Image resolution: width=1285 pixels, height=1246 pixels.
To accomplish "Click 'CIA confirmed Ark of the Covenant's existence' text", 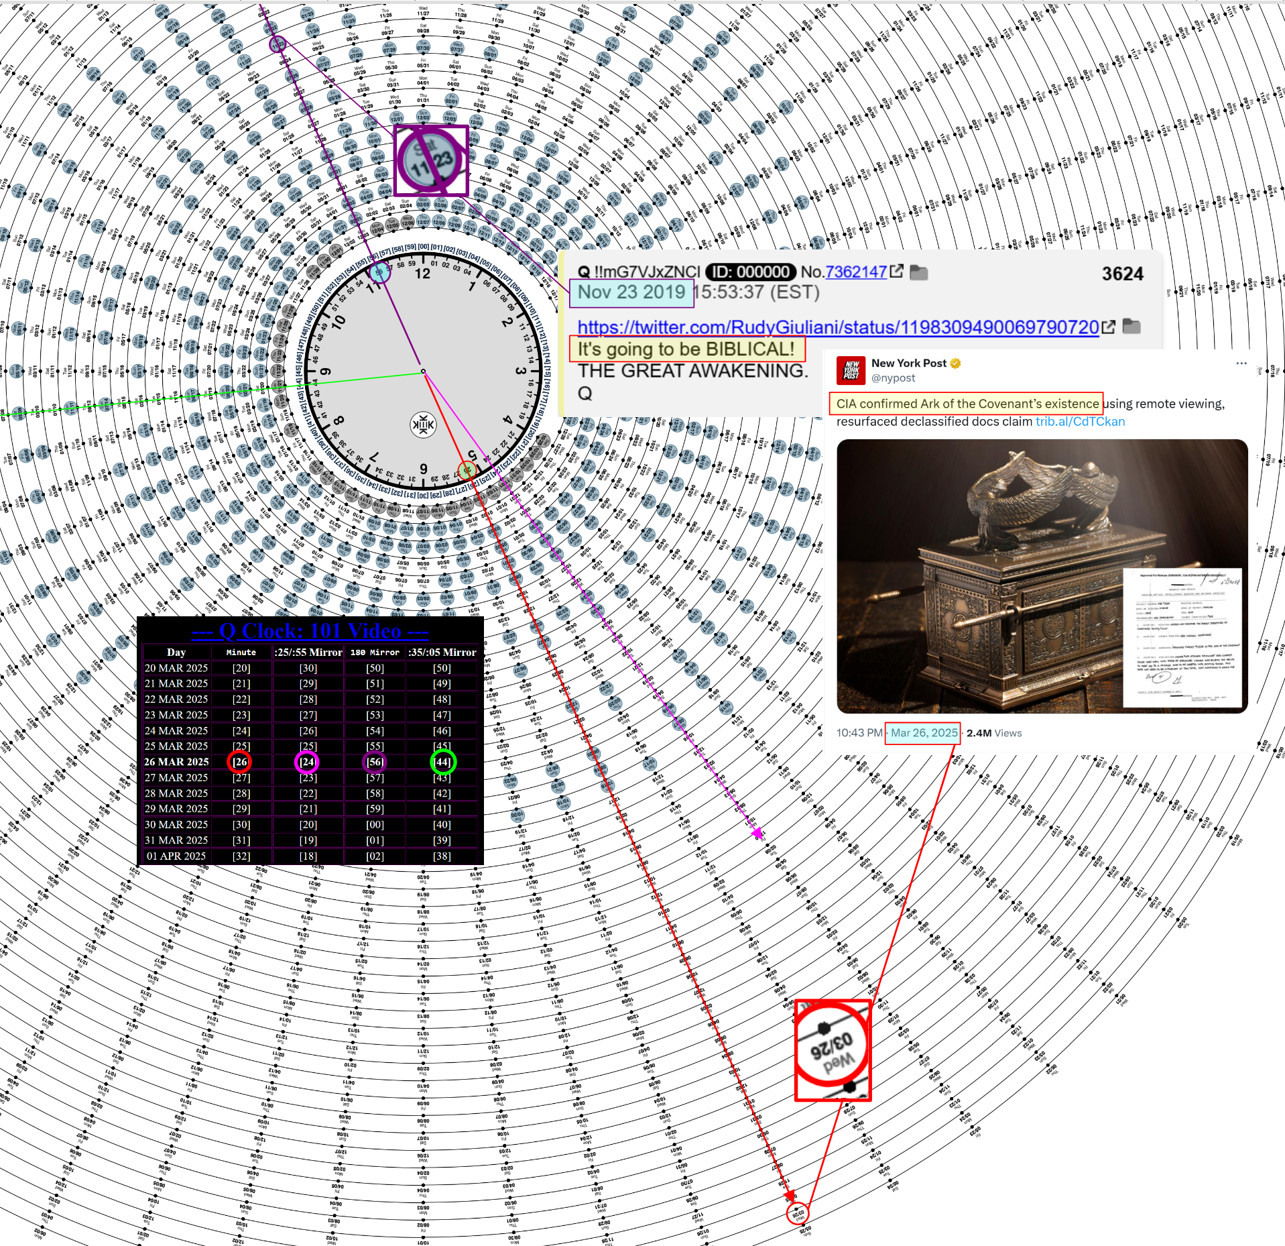I will tap(967, 404).
